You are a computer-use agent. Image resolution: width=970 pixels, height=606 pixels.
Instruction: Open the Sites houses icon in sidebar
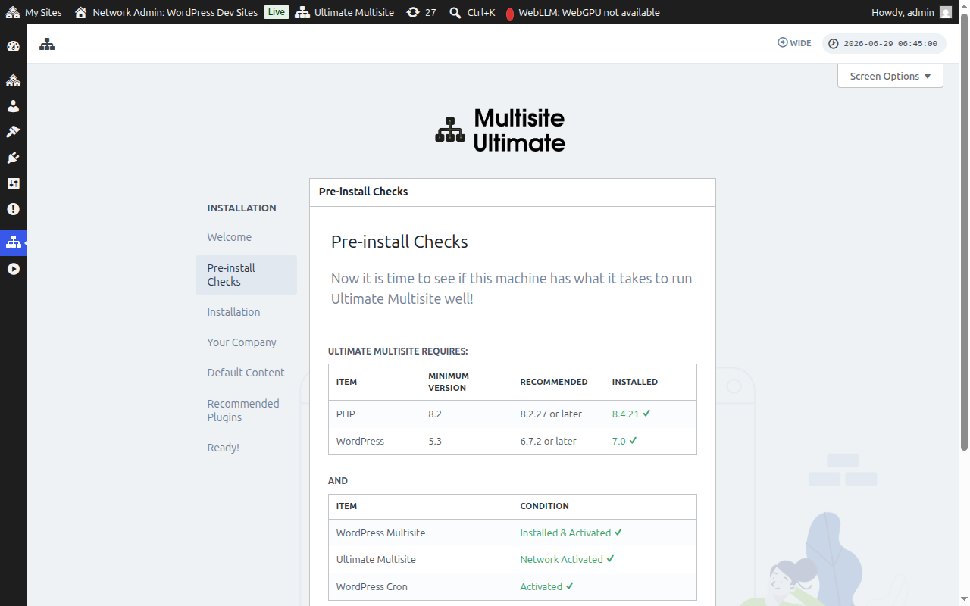13,80
